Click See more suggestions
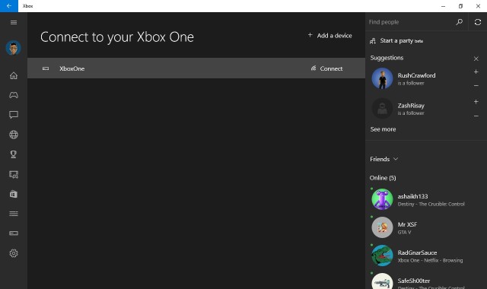This screenshot has height=289, width=487. point(383,129)
